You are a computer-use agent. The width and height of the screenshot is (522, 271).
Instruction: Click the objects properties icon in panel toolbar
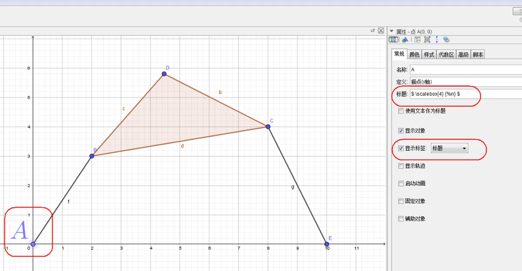(x=394, y=40)
